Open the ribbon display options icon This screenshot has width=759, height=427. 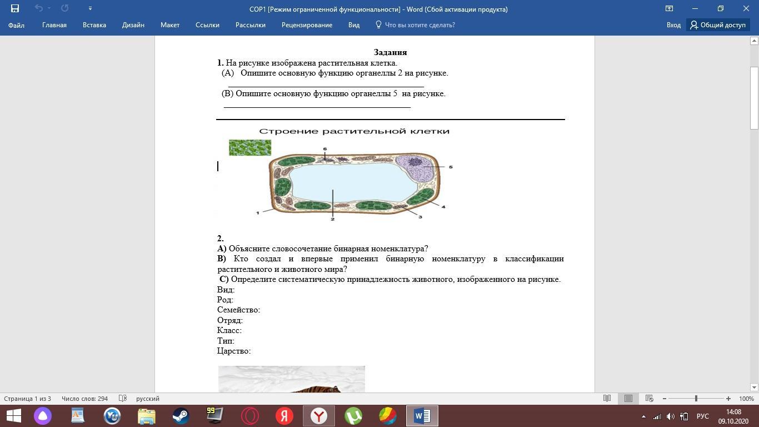[x=669, y=8]
